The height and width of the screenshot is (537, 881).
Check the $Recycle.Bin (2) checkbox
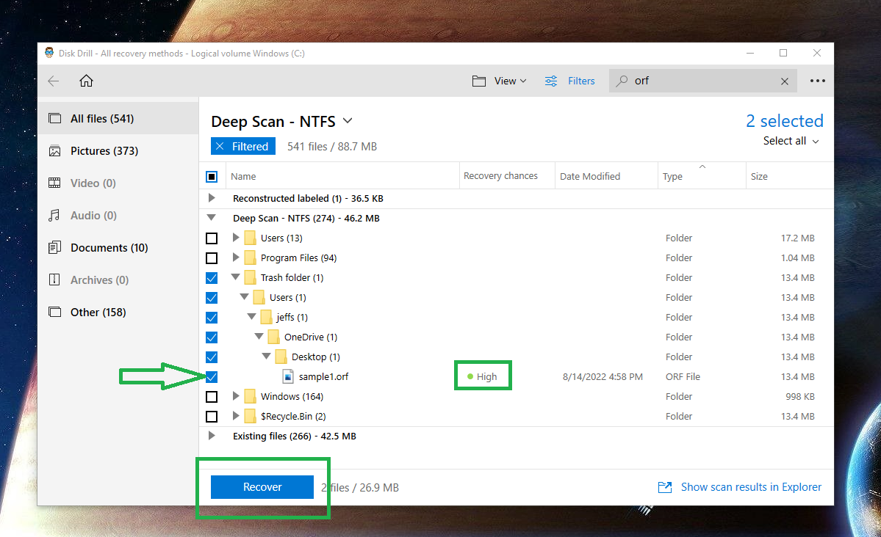pos(212,417)
